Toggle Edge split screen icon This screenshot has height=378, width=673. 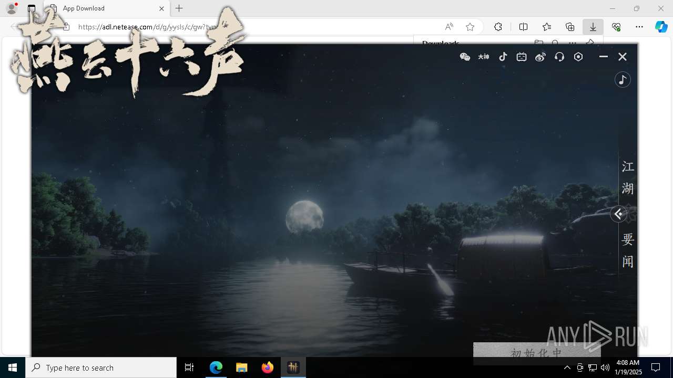523,27
